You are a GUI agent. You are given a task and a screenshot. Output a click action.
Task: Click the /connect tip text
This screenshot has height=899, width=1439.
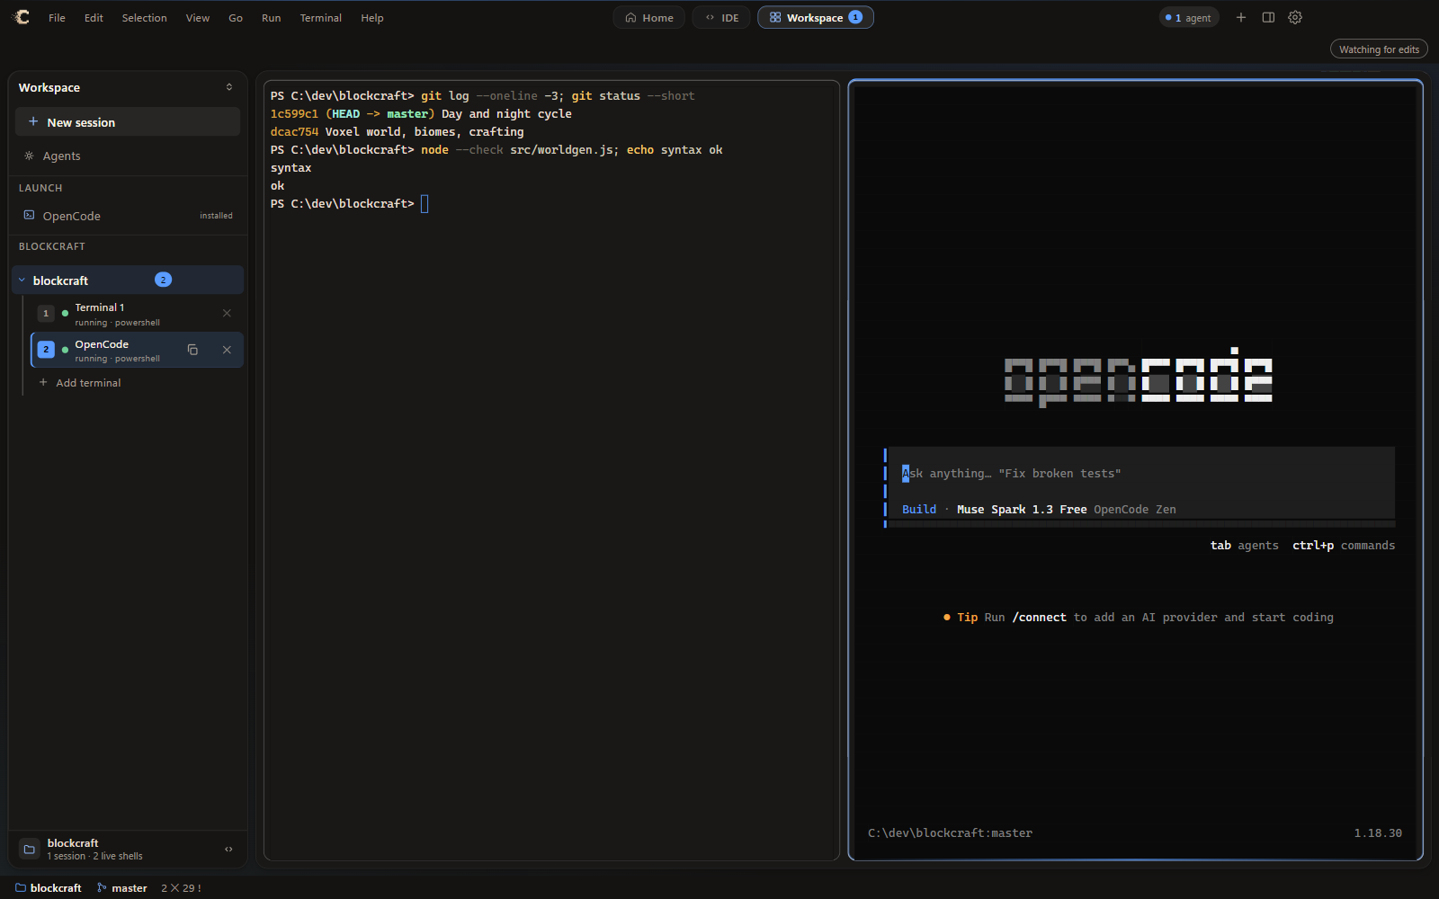click(x=1039, y=618)
